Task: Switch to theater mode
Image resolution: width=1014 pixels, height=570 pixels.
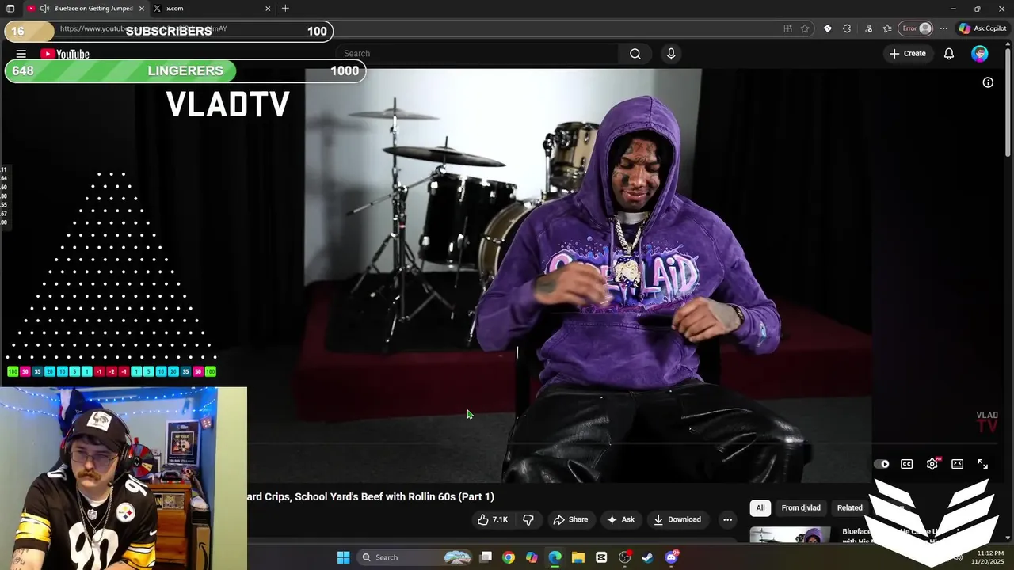Action: 957,464
